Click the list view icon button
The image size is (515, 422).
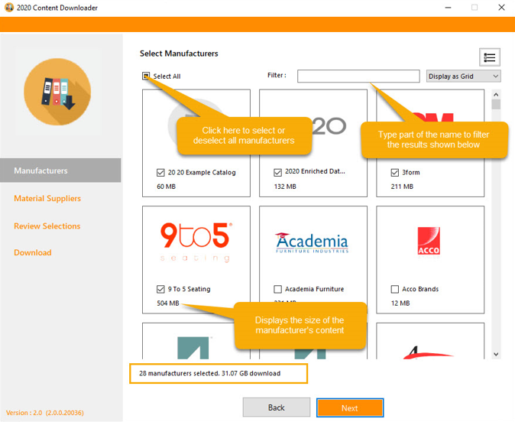click(489, 57)
